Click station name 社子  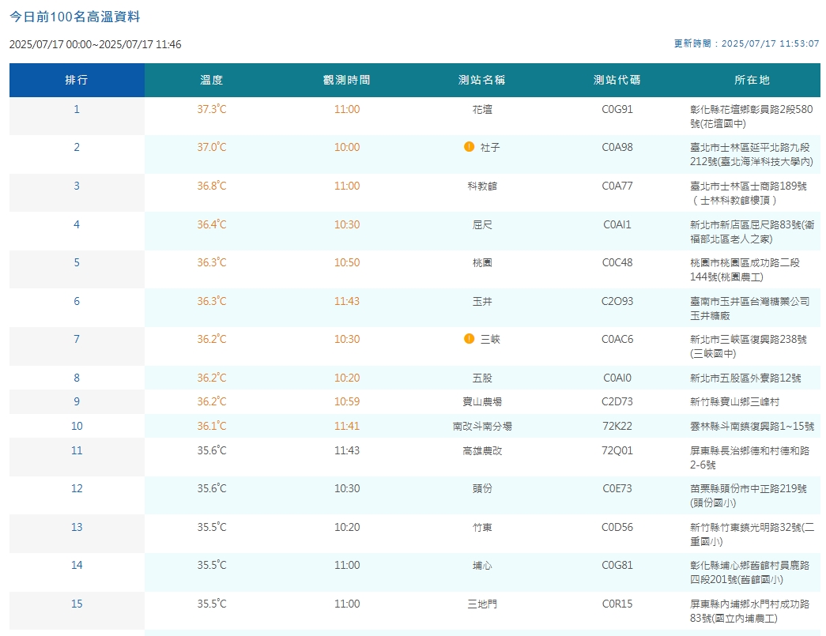click(490, 148)
